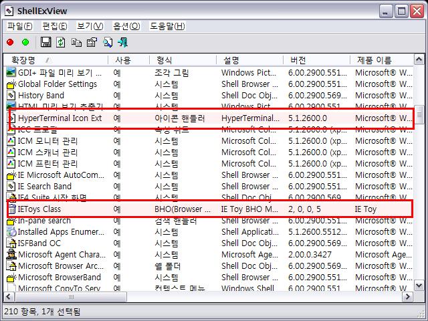Click the ISFBand OC row icon
The width and height of the screenshot is (428, 321).
(x=11, y=243)
